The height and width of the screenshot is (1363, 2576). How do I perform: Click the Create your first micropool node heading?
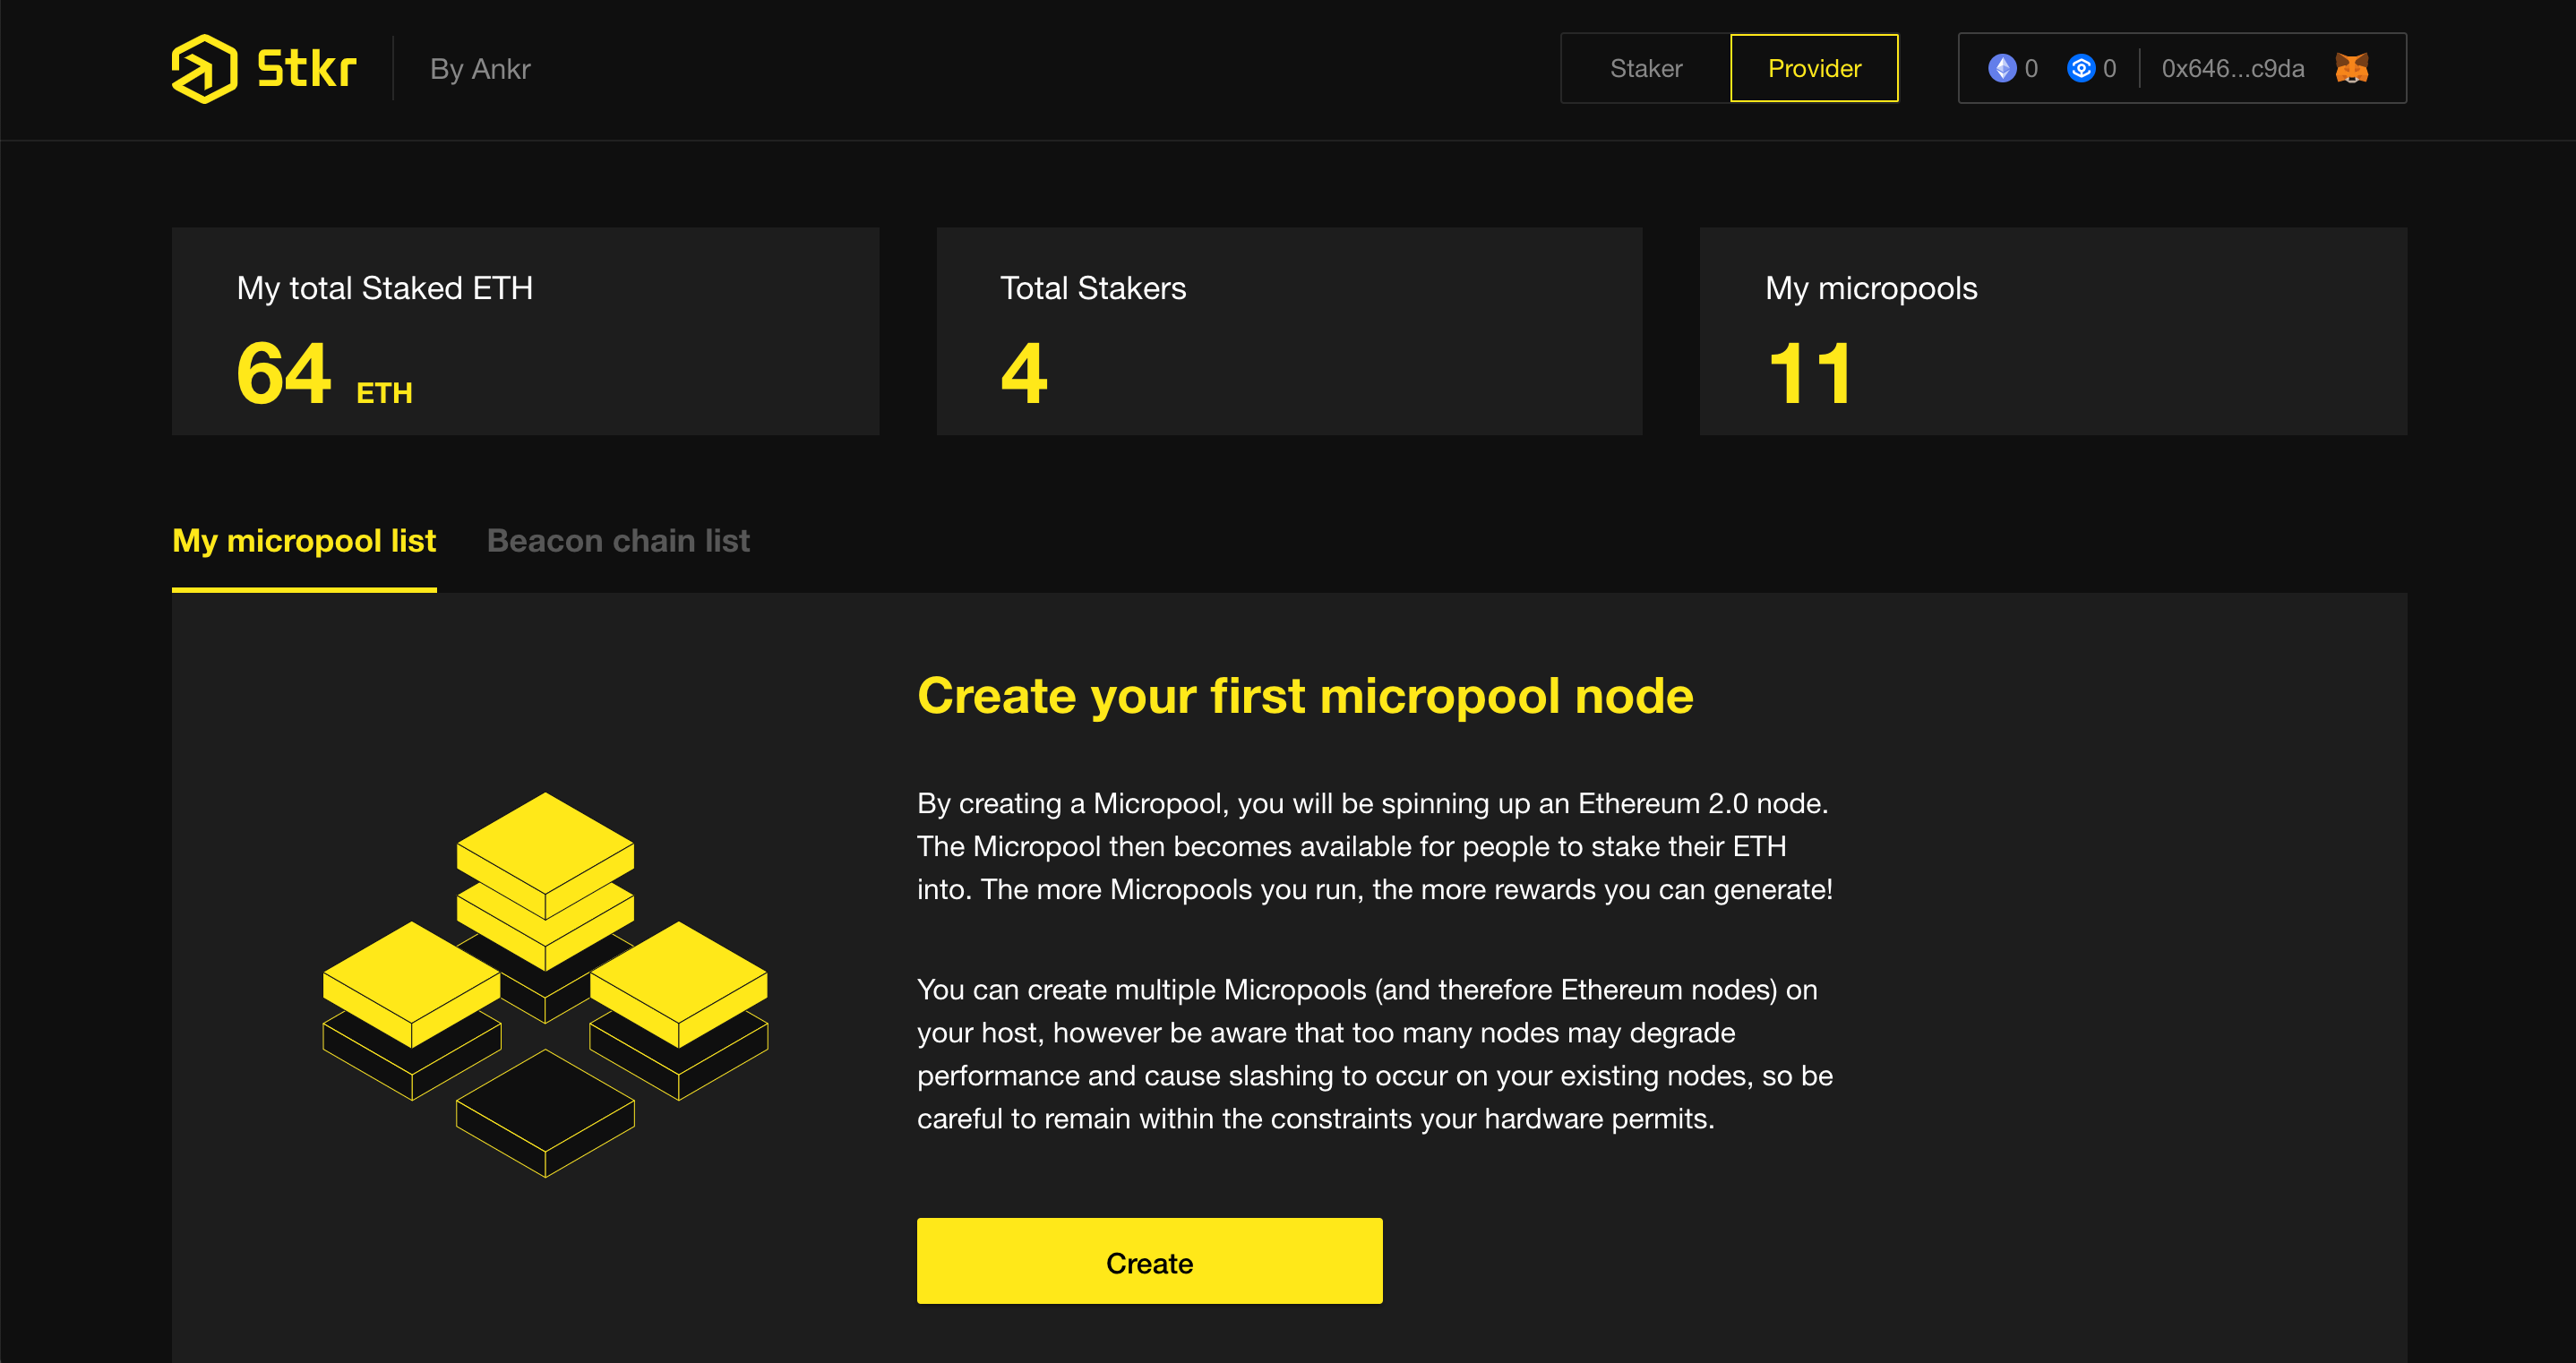1305,696
